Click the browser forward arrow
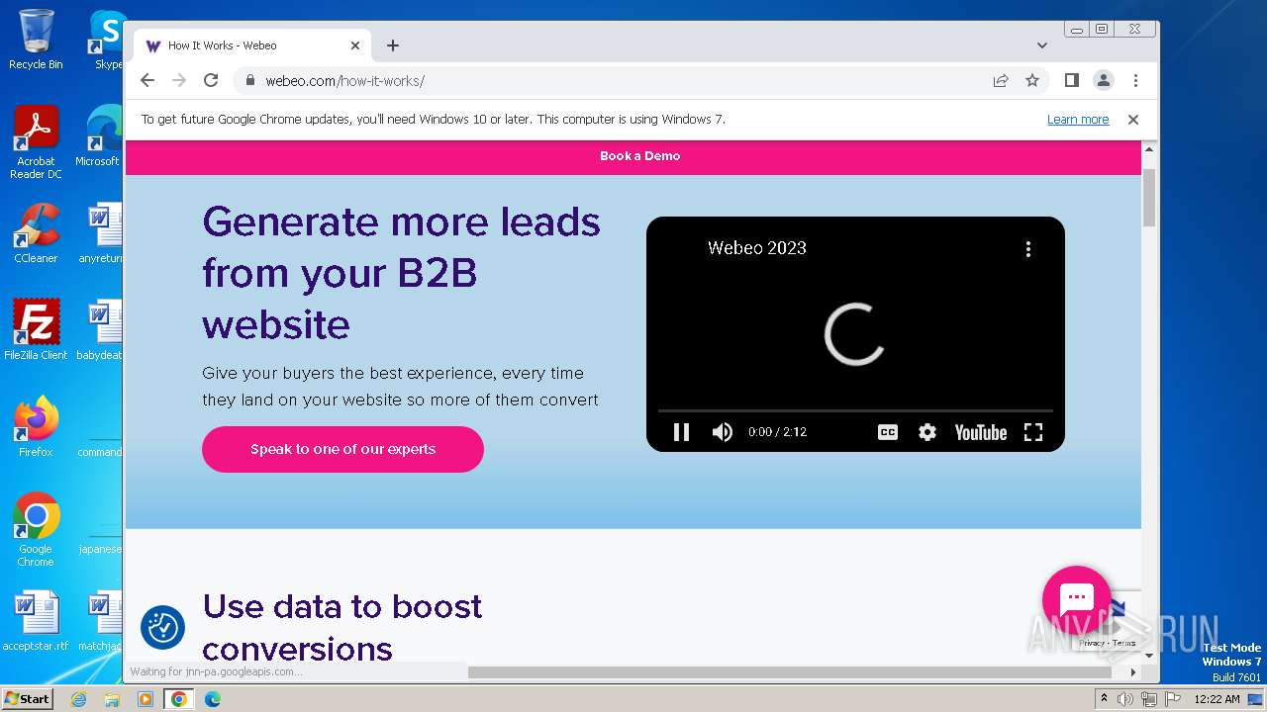Image resolution: width=1267 pixels, height=712 pixels. [x=179, y=80]
